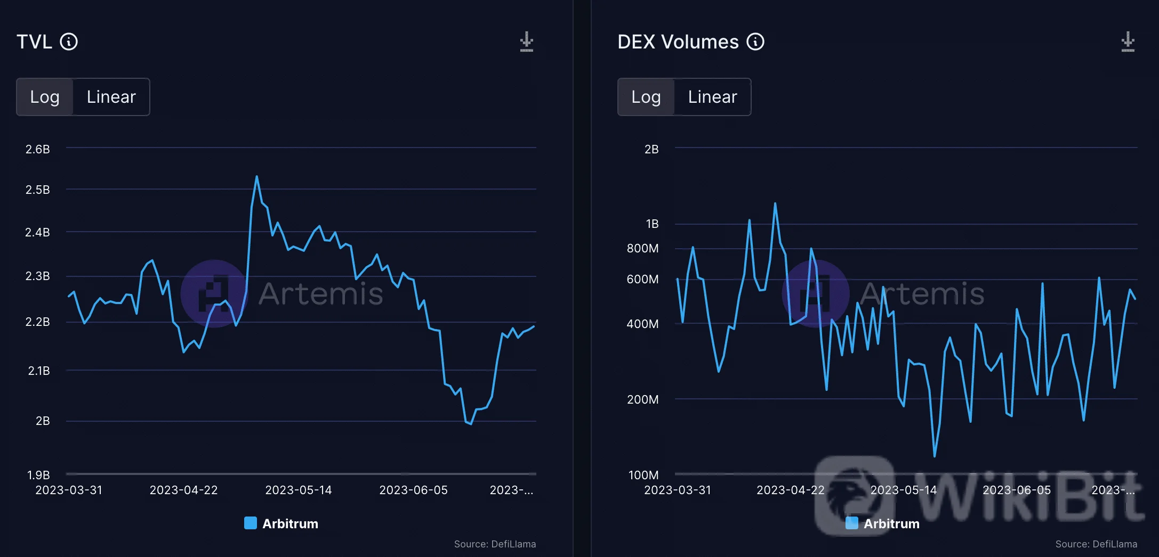
Task: Switch TVL chart to Linear scale
Action: pos(111,97)
